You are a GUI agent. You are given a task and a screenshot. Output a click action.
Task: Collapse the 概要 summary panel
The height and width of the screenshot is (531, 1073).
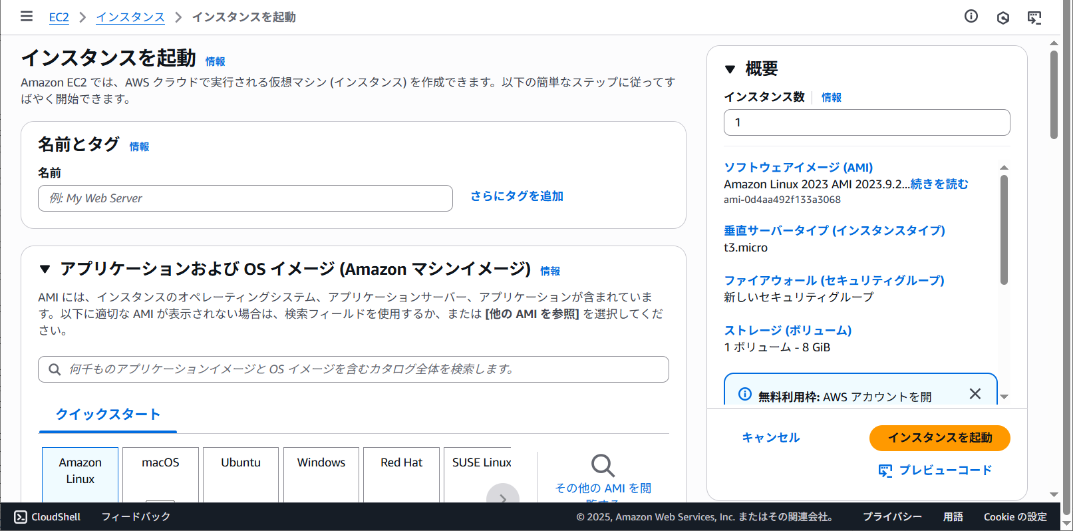pyautogui.click(x=730, y=69)
